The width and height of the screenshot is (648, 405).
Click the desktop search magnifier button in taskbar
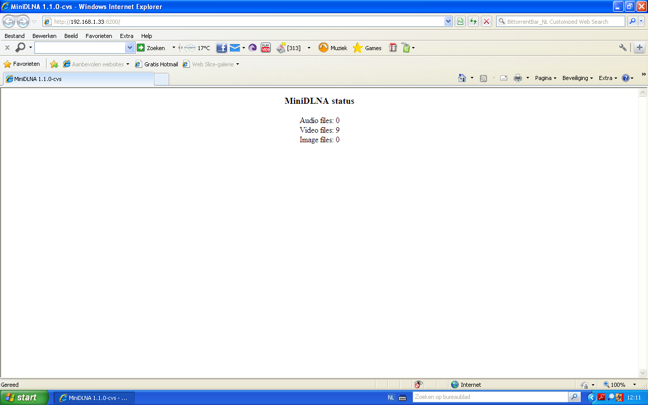coord(574,397)
